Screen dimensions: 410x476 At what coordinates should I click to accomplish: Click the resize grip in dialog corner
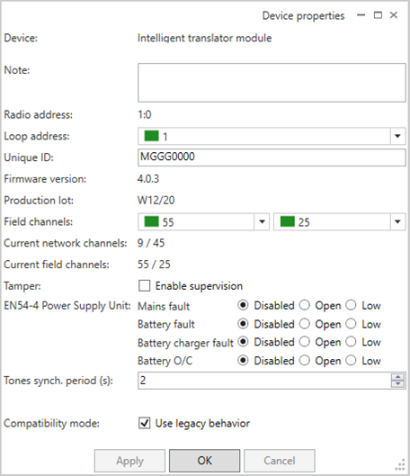pos(401,465)
